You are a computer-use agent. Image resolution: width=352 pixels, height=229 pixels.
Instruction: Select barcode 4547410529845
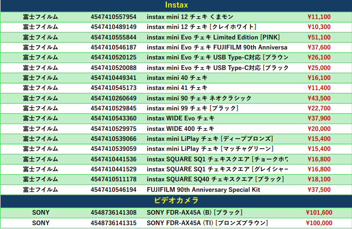coord(114,109)
